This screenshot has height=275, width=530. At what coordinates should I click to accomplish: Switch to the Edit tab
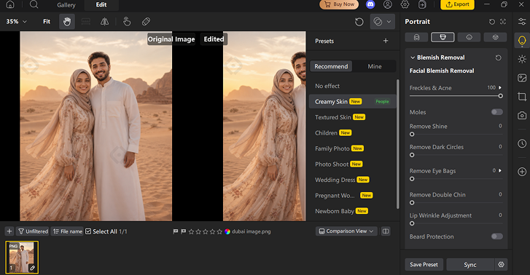click(x=101, y=4)
